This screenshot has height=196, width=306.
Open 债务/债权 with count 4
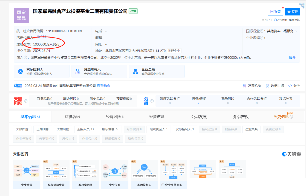pos(199,101)
